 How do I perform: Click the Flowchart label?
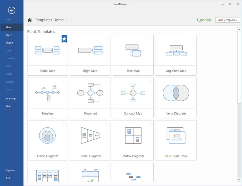[90, 113]
